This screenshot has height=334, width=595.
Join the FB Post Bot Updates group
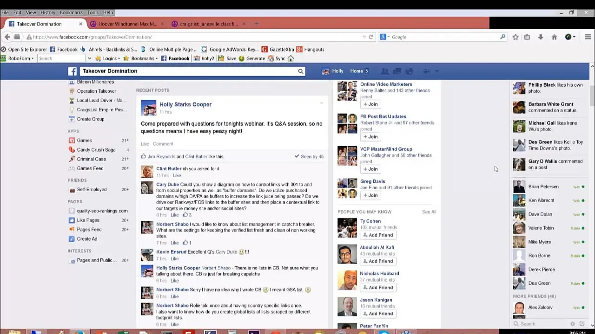click(370, 137)
